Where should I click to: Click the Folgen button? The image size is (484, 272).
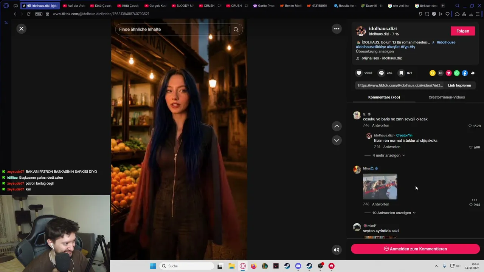coord(462,31)
